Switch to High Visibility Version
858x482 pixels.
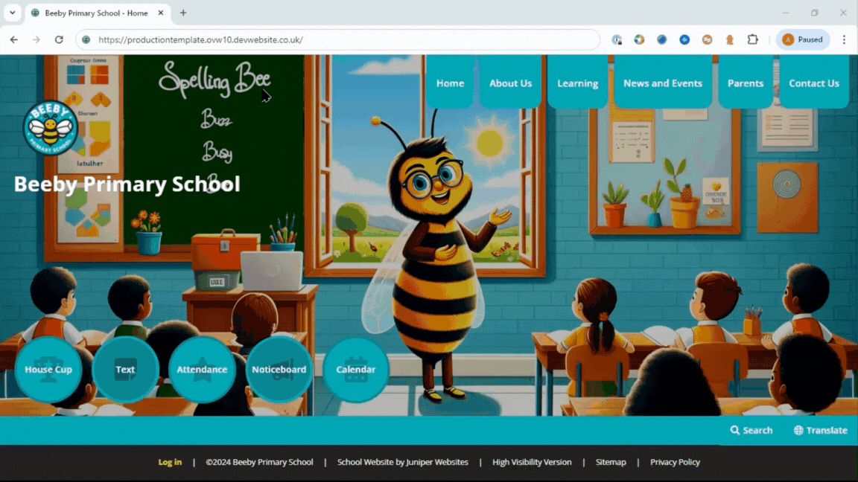click(532, 462)
